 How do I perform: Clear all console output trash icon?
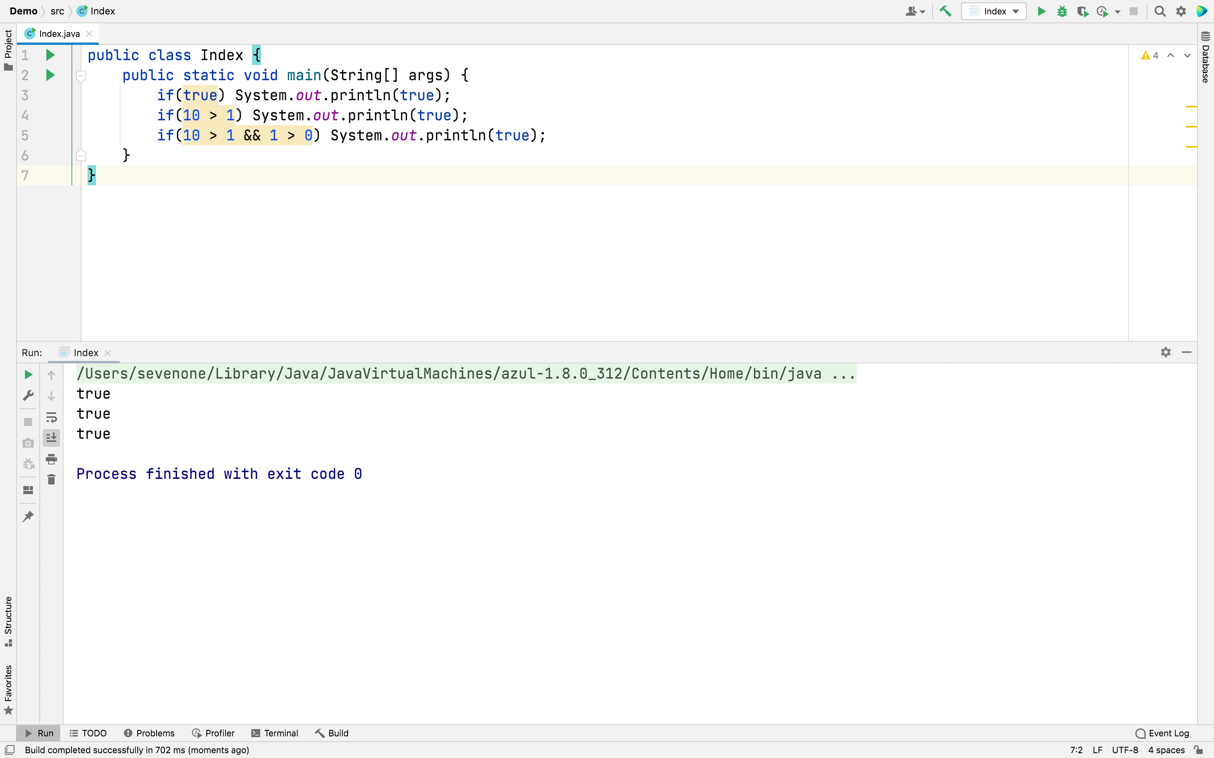(x=51, y=480)
